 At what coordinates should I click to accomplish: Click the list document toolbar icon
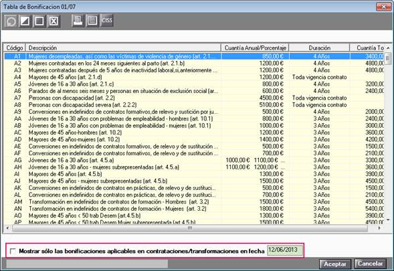pos(92,20)
